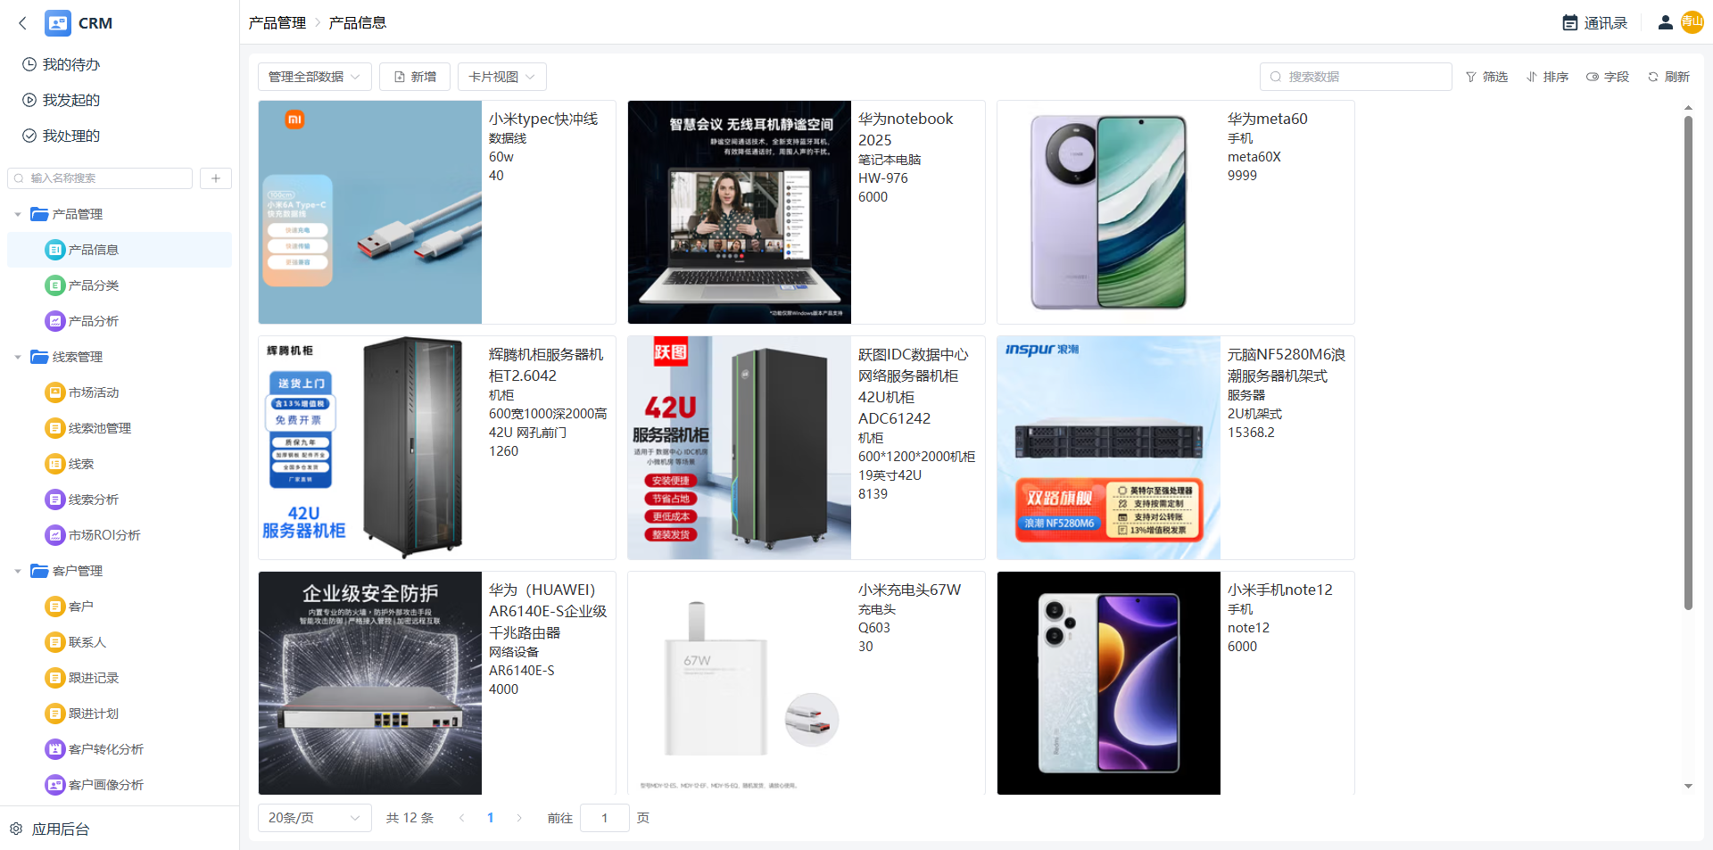Open the 市场活动 icon item
The image size is (1713, 850).
click(54, 392)
